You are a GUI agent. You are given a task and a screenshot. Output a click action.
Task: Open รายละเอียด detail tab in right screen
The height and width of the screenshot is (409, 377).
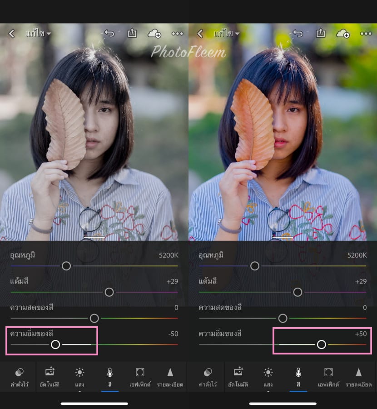pos(358,377)
